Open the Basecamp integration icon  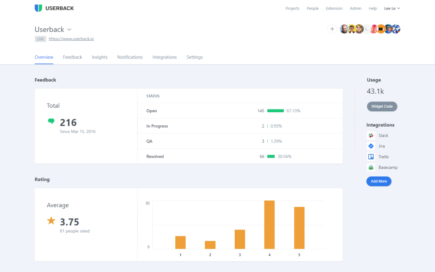[x=371, y=167]
